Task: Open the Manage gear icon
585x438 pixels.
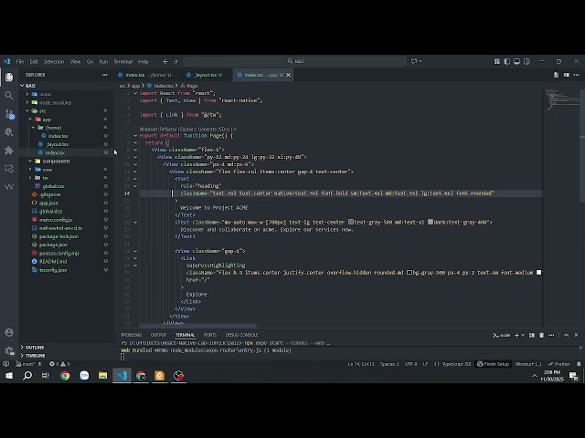Action: (9, 350)
